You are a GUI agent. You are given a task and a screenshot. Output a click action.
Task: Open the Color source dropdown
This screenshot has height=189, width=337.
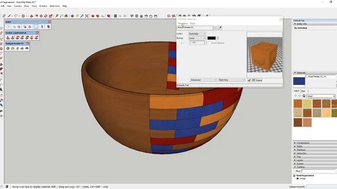point(197,34)
